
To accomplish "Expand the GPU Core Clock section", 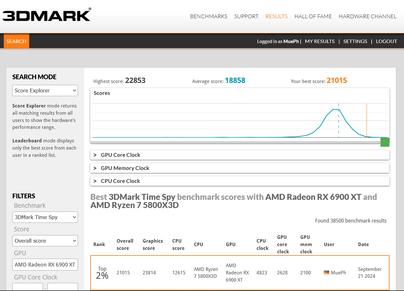I will click(240, 155).
